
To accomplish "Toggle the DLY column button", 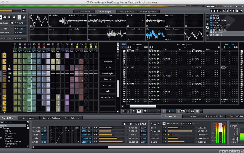I will (x=192, y=111).
